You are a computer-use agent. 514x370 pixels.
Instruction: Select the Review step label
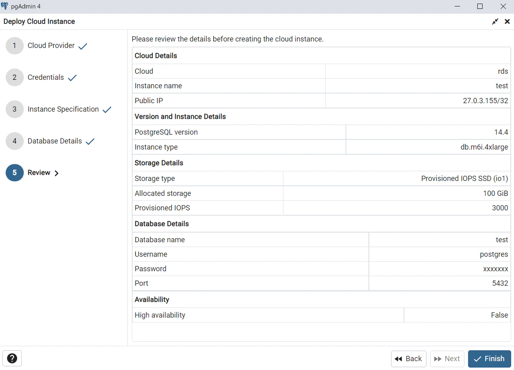39,173
